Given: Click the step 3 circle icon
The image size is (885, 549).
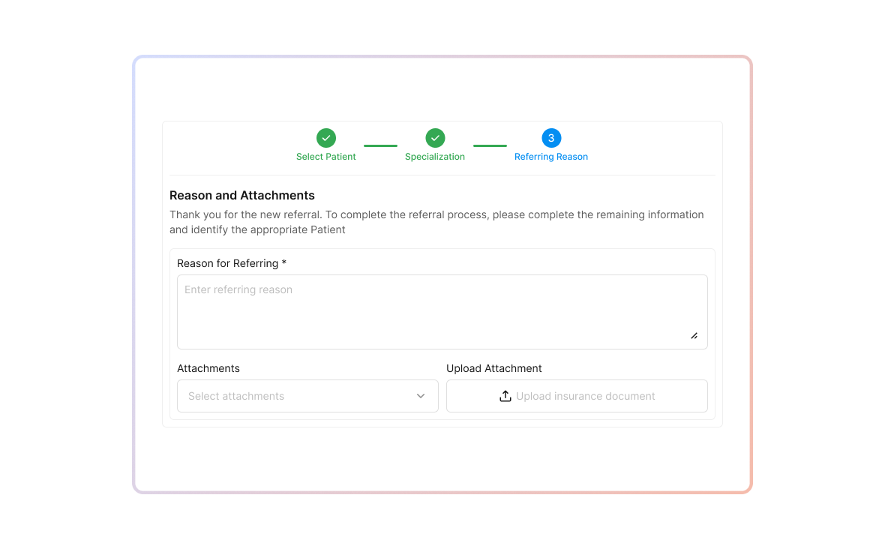Looking at the screenshot, I should [550, 138].
